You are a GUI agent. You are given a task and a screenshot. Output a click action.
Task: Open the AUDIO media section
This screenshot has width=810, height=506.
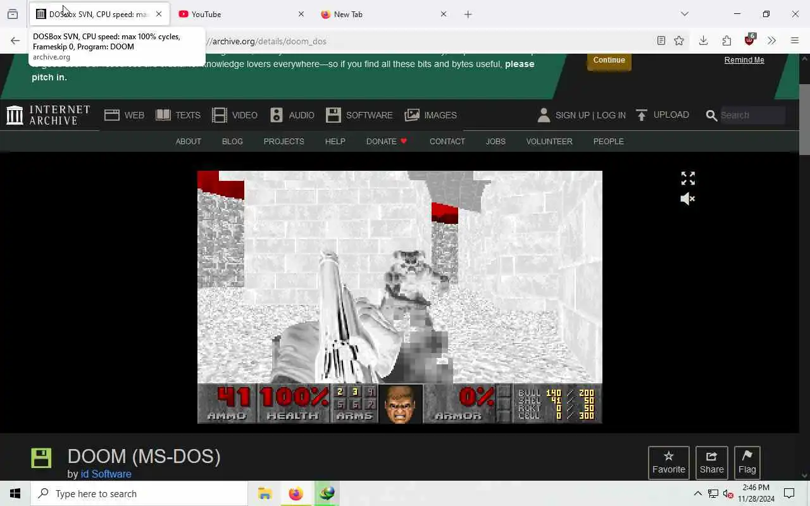coord(292,115)
